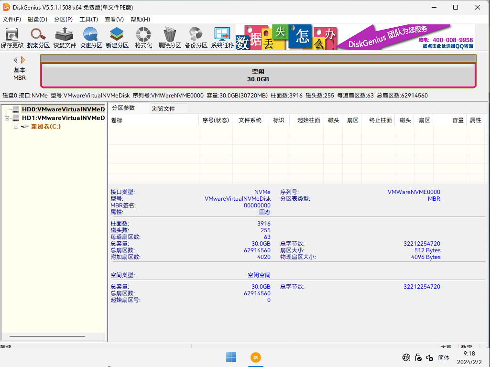Open Windows Start button on taskbar
This screenshot has width=490, height=367.
pos(231,357)
